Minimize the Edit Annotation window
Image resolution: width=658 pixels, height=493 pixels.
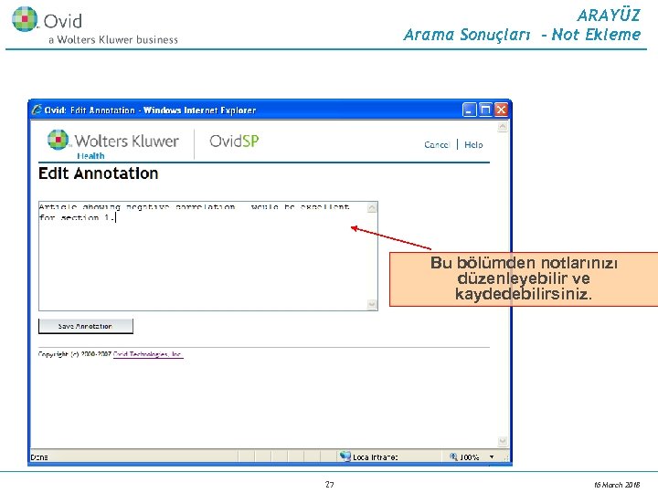click(x=469, y=110)
